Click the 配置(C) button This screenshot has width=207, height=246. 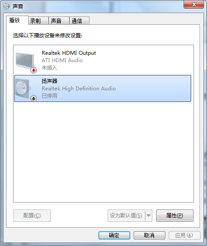32,216
